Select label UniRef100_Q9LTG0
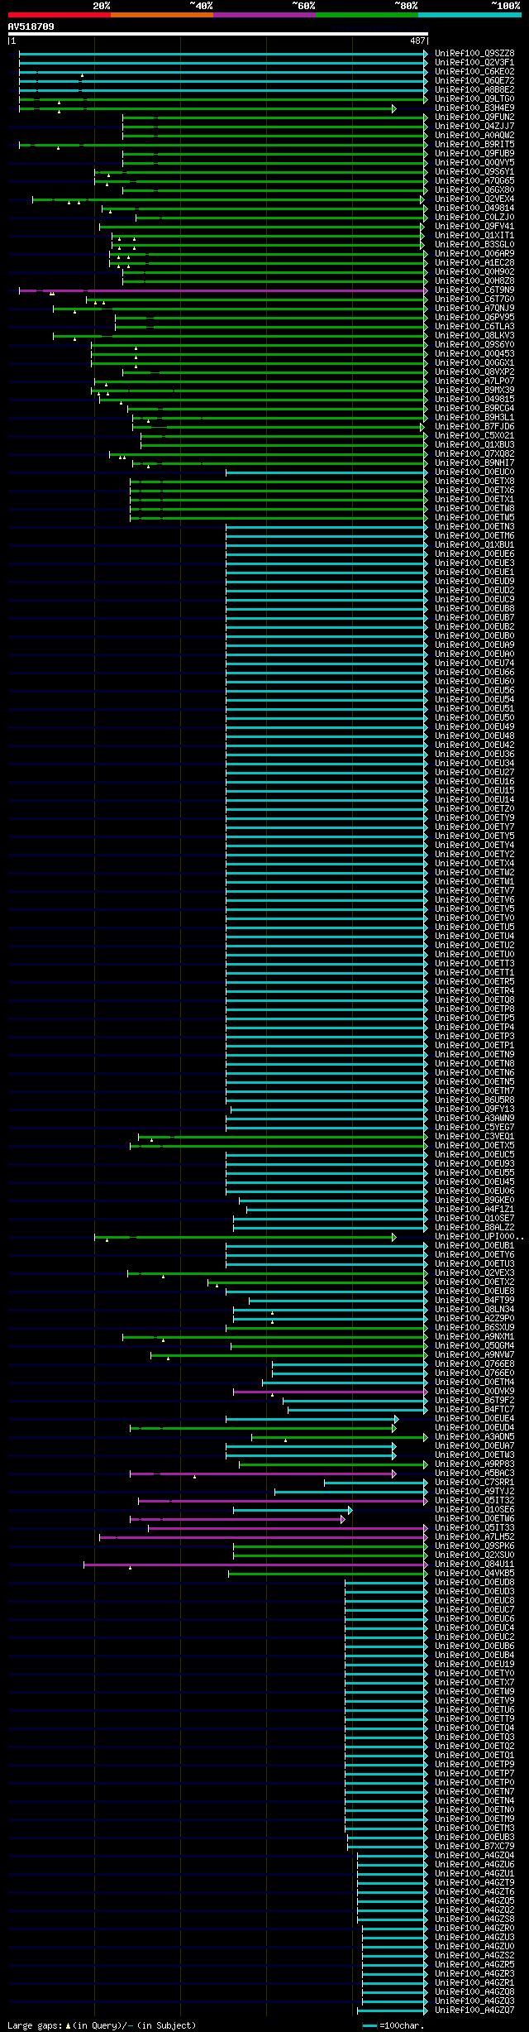This screenshot has width=529, height=2032. click(x=474, y=99)
